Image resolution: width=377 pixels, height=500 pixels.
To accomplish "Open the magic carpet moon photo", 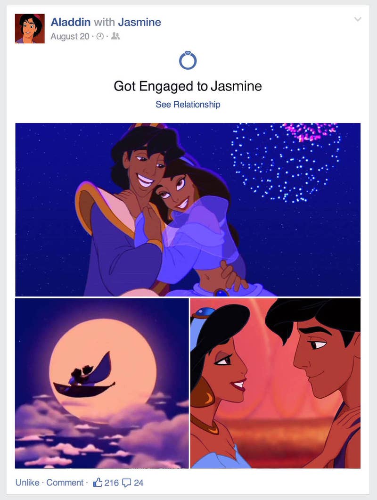I will pyautogui.click(x=102, y=383).
